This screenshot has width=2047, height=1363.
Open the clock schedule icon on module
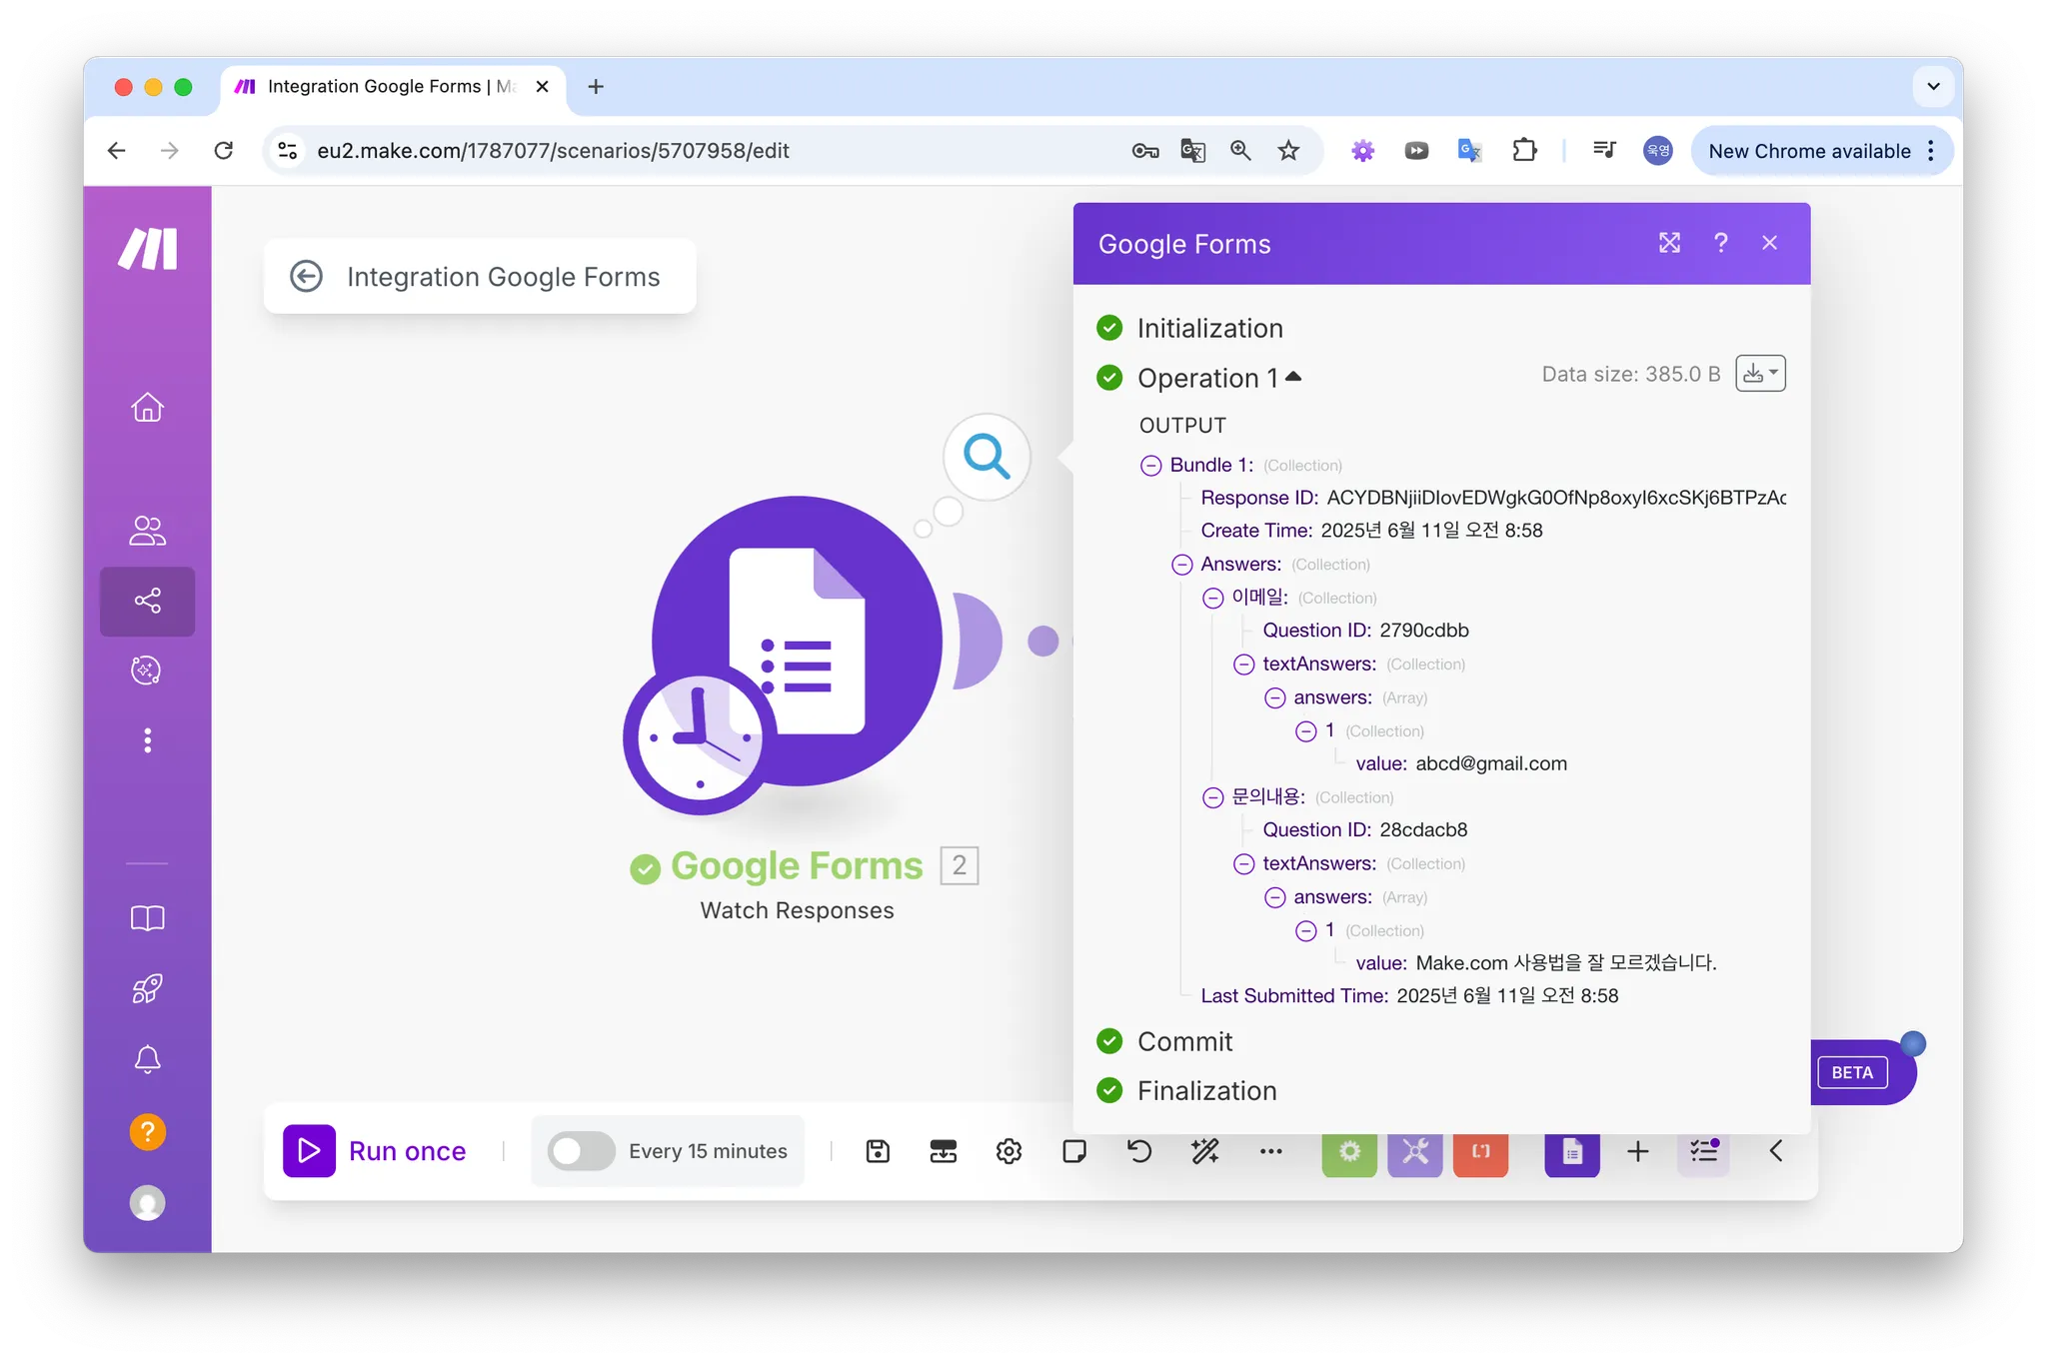(x=699, y=739)
